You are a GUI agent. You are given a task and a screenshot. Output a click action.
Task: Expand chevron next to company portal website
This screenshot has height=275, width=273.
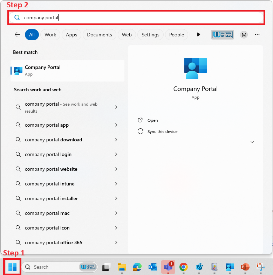coord(116,169)
